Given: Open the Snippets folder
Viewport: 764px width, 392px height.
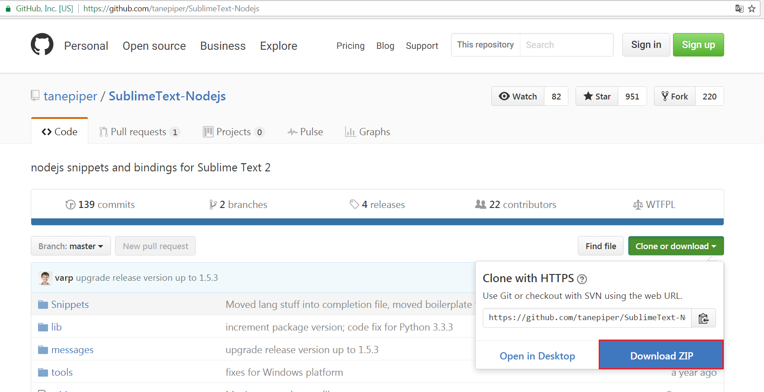Looking at the screenshot, I should tap(70, 304).
